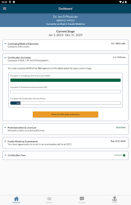The height and width of the screenshot is (205, 131).
Task: Click 'Up to Date' status text
Action: pyautogui.click(x=121, y=127)
